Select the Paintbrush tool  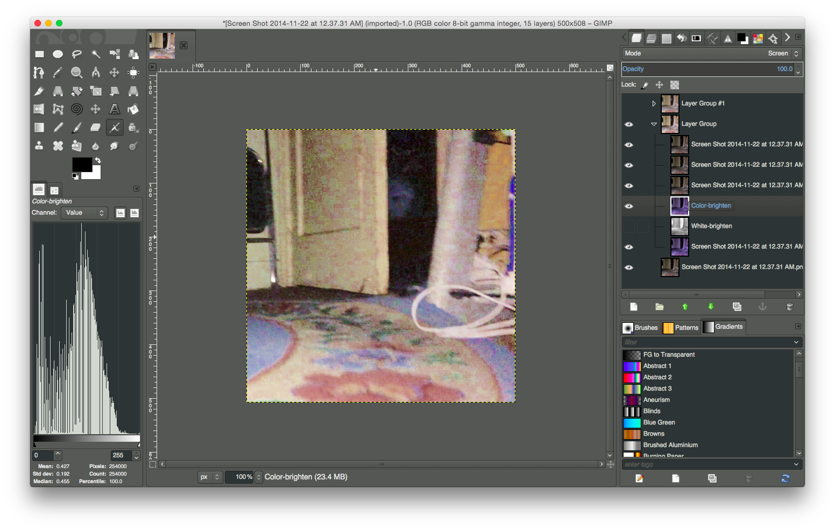click(x=77, y=128)
